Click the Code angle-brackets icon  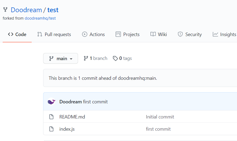point(11,34)
